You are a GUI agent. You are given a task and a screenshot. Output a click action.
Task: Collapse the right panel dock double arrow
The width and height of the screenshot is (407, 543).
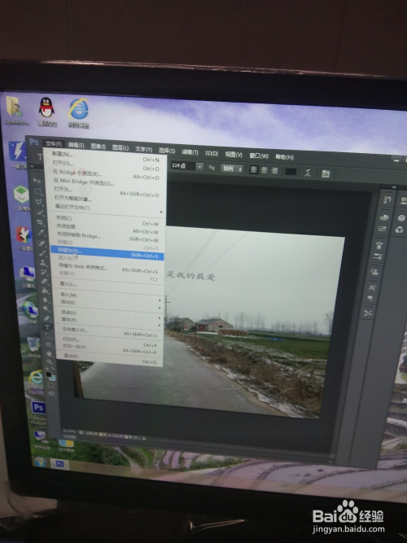pyautogui.click(x=394, y=187)
